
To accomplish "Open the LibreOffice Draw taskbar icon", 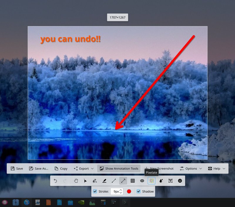I will point(38,203).
